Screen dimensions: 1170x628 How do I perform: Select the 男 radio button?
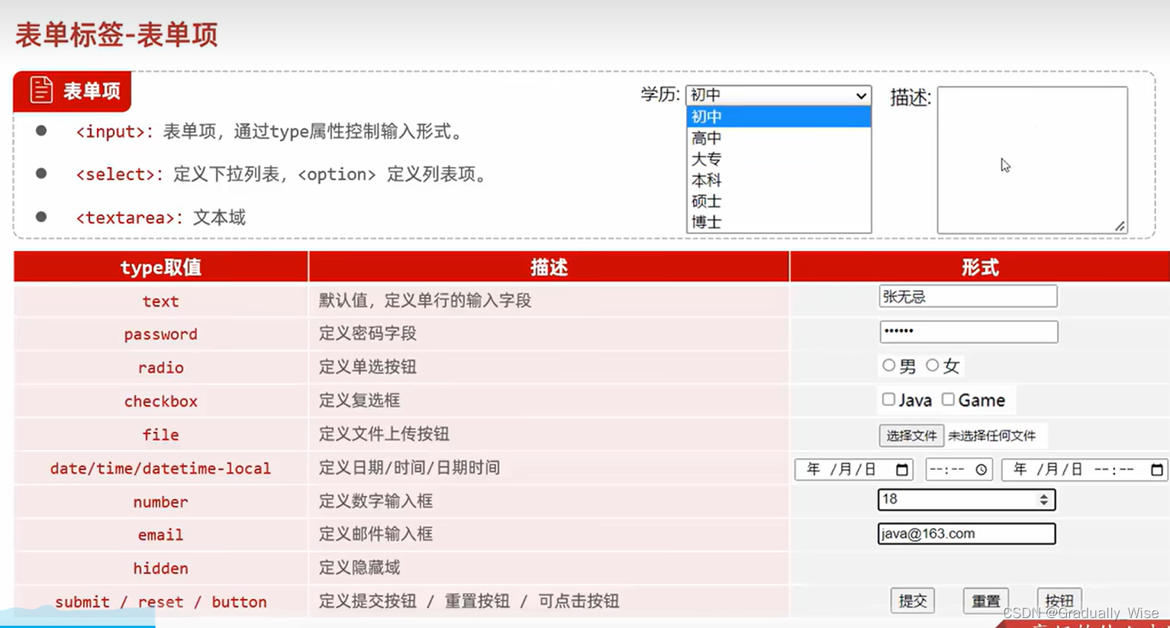[x=888, y=366]
